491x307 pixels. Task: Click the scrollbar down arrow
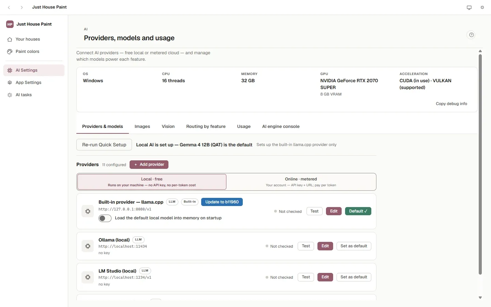pos(480,298)
